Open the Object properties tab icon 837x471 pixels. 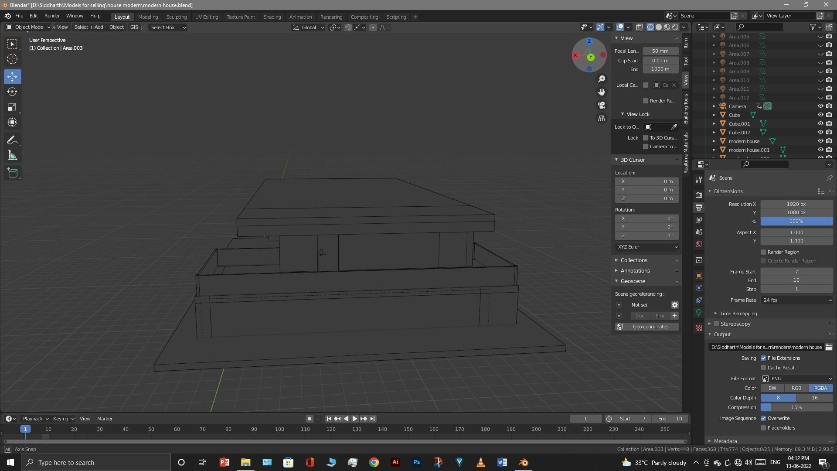point(699,275)
